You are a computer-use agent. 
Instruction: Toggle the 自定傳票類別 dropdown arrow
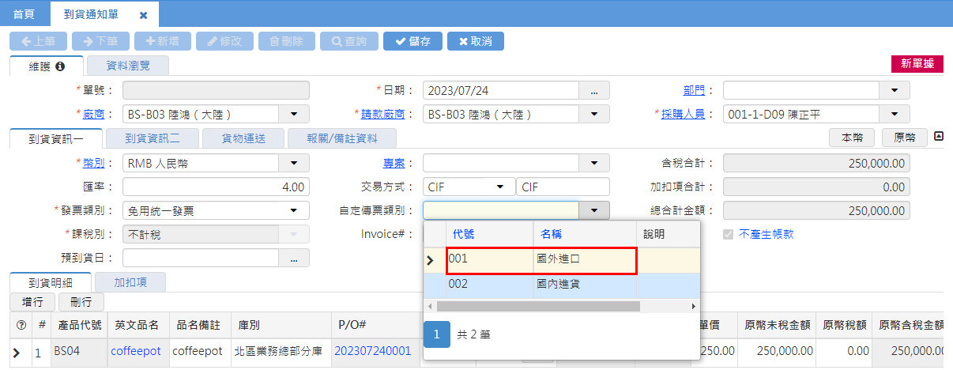click(594, 210)
